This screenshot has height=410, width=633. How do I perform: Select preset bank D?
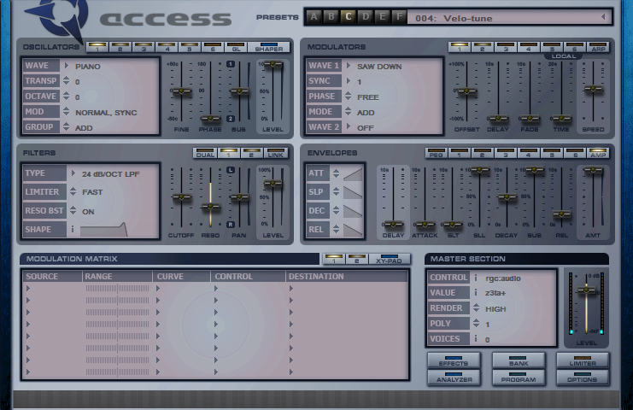click(x=366, y=17)
